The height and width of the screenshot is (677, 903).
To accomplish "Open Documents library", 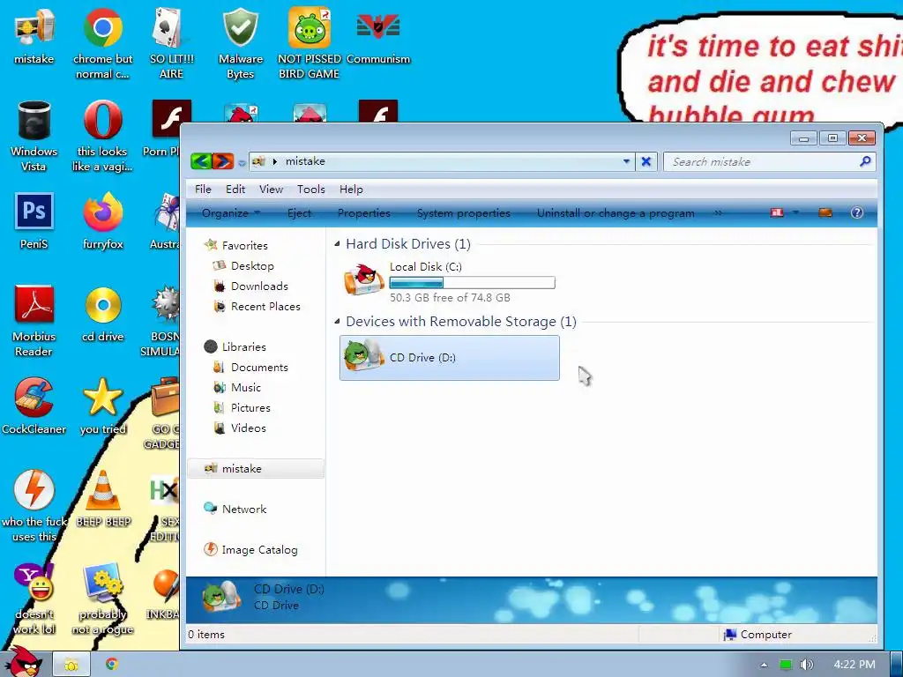I will click(x=250, y=368).
